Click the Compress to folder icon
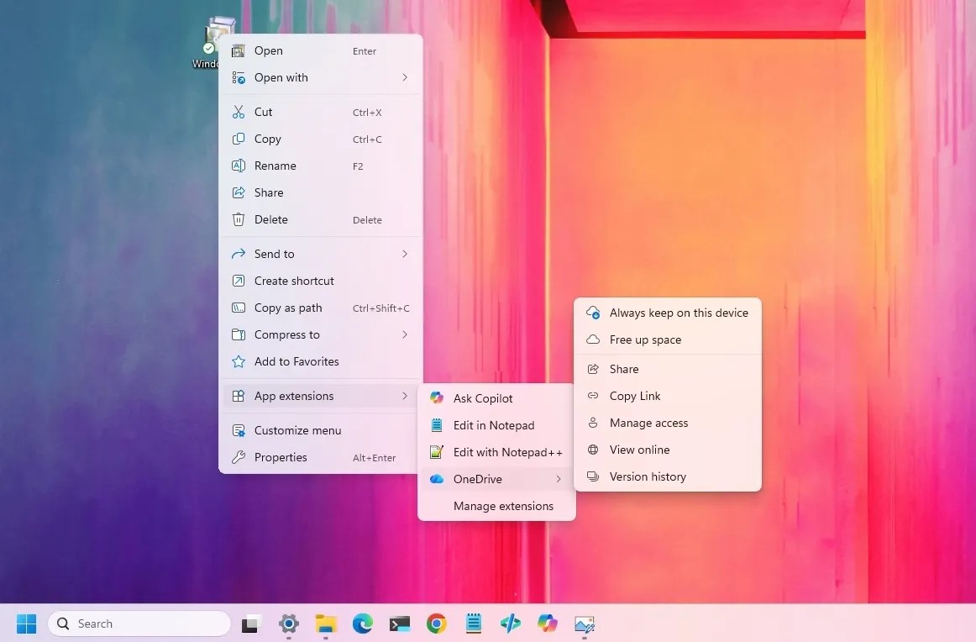The image size is (976, 642). 239,334
